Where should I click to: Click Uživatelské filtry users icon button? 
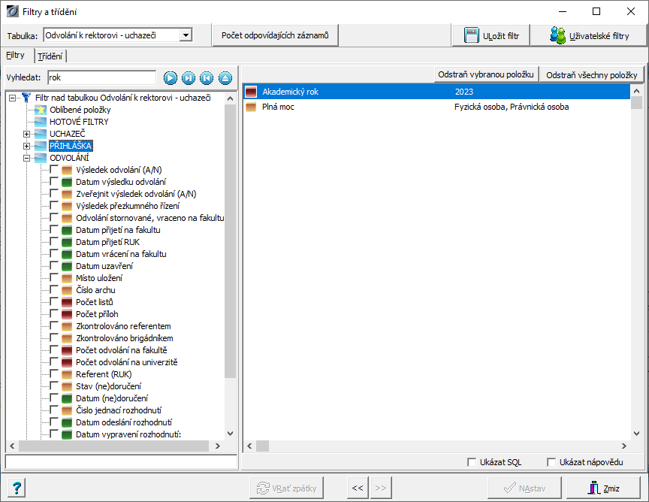point(589,35)
